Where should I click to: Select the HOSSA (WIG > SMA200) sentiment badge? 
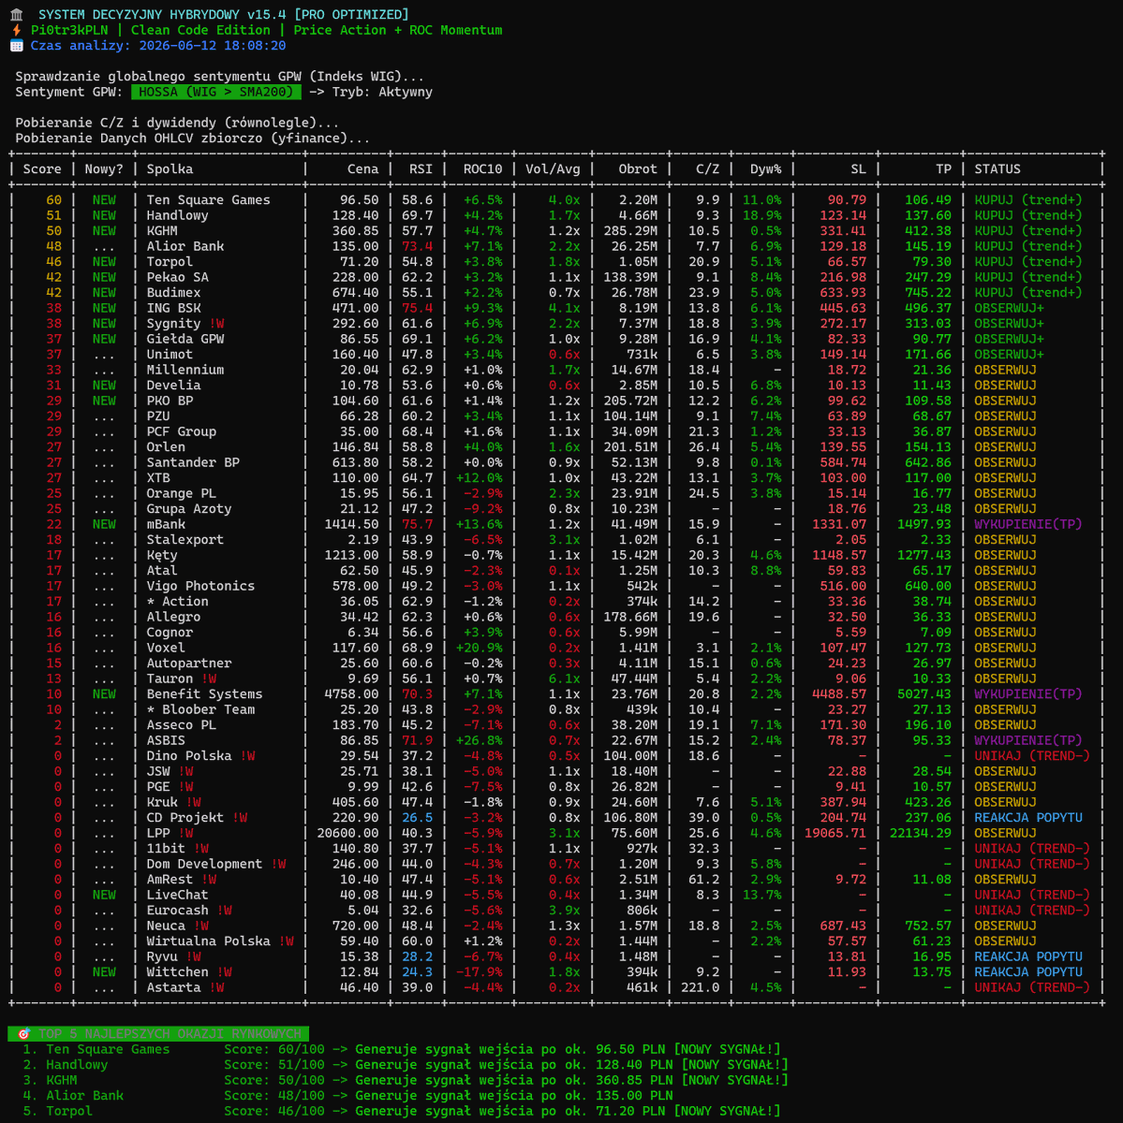tap(216, 92)
